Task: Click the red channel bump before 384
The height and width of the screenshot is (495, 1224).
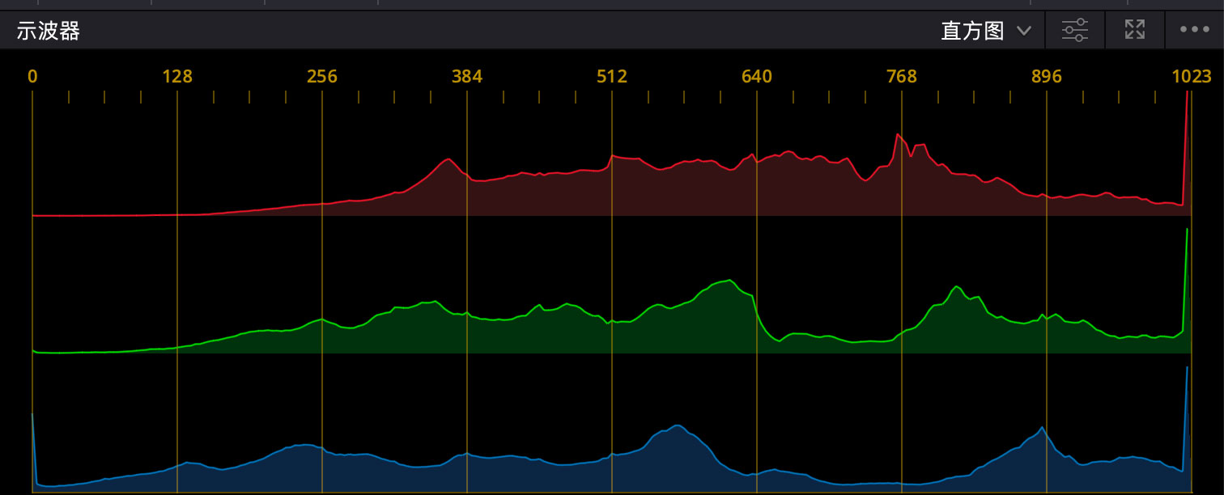Action: pos(448,159)
